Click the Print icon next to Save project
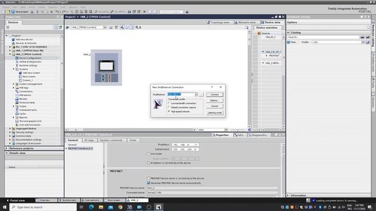Screen dimensions: 376x211 click(x=32, y=12)
